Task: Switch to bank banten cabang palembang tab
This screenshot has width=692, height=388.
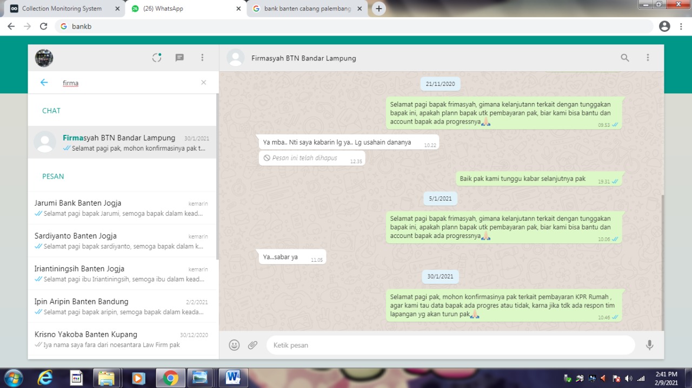Action: [307, 9]
